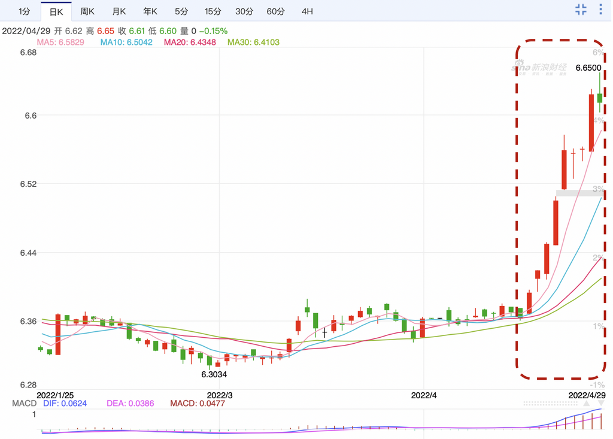Screen dimensions: 613x439
Task: Click the down triangle above the MACD panel
Action: coord(601,404)
